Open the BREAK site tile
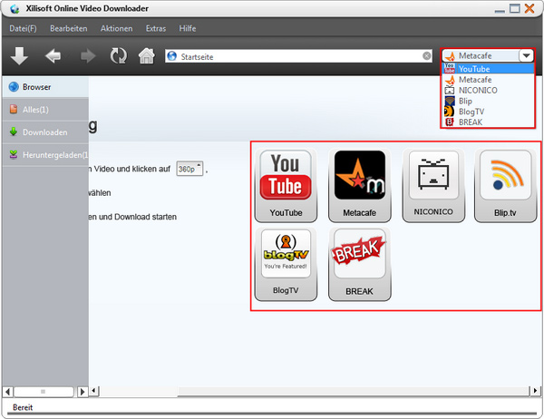This screenshot has height=419, width=544. [359, 264]
